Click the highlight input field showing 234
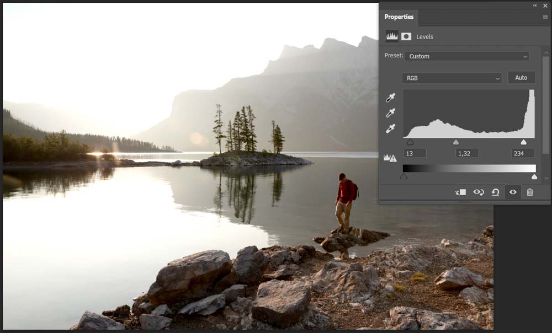This screenshot has width=552, height=333. (x=522, y=153)
